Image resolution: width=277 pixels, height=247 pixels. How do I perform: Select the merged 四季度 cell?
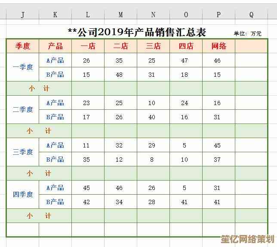click(22, 195)
